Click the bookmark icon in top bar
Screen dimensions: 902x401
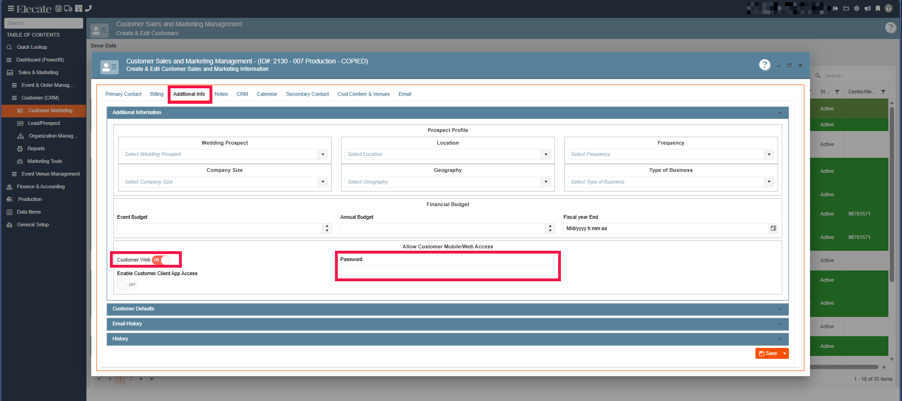click(x=878, y=8)
